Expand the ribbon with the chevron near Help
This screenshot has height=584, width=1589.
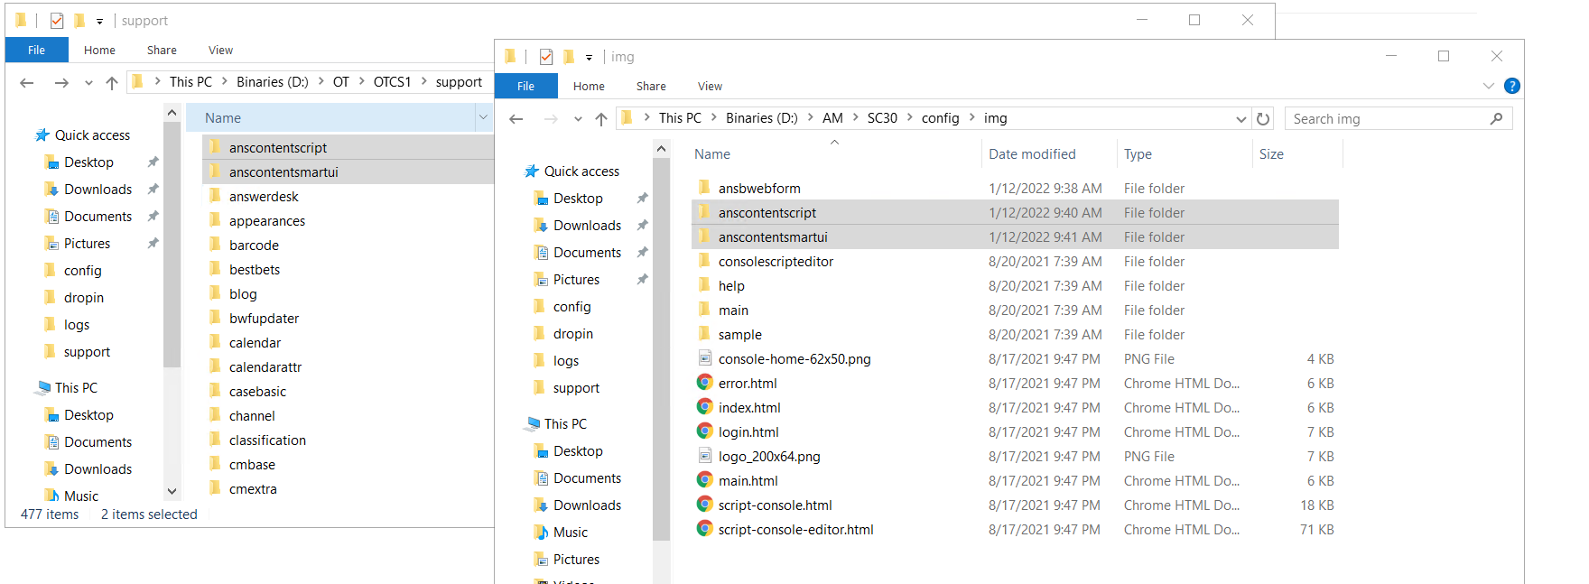(x=1489, y=86)
